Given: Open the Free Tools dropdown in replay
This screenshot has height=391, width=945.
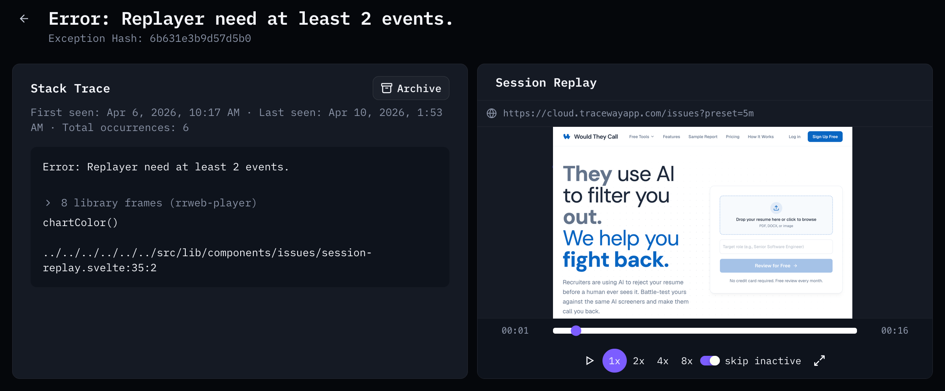Looking at the screenshot, I should click(641, 137).
